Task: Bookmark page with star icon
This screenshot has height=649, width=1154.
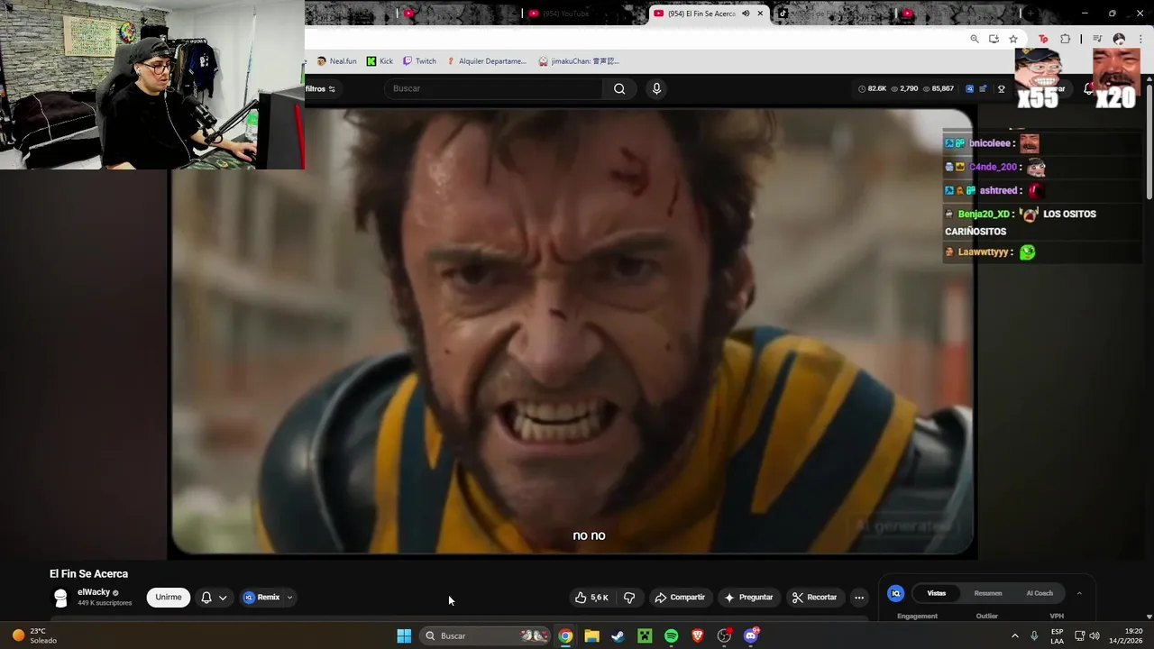Action: click(x=1013, y=39)
